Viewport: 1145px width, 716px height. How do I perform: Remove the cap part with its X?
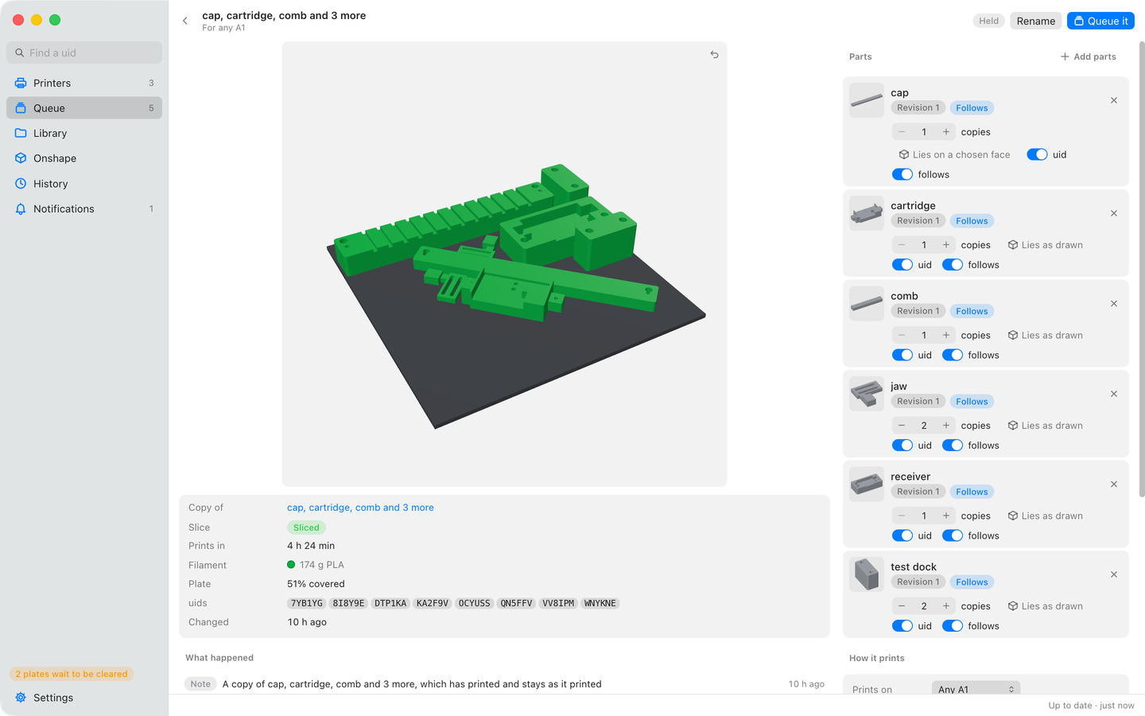1114,100
